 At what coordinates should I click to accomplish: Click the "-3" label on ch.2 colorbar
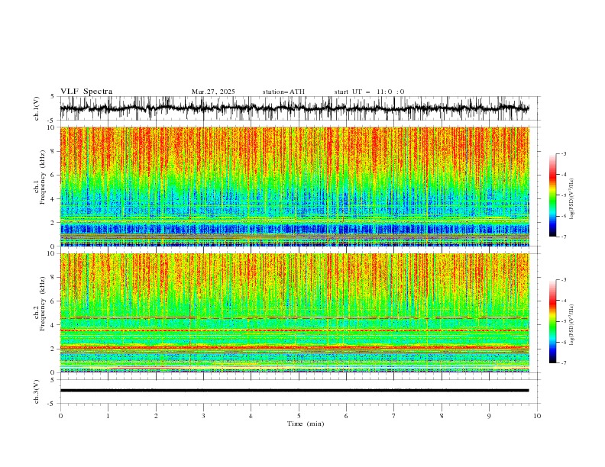point(564,280)
